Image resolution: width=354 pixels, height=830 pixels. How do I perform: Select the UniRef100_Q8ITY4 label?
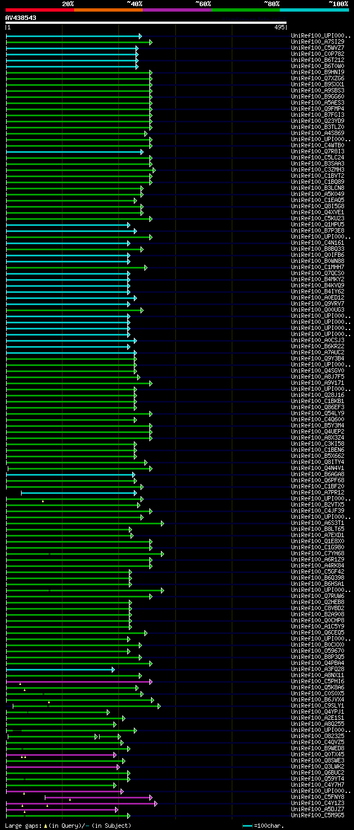pyautogui.click(x=317, y=462)
